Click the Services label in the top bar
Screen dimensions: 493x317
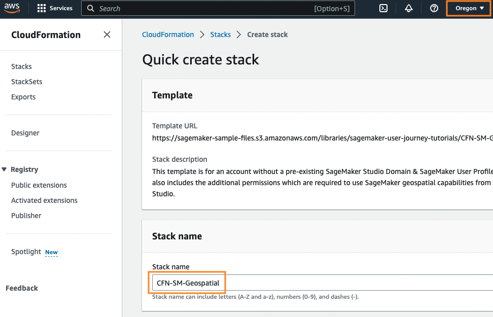coord(61,8)
